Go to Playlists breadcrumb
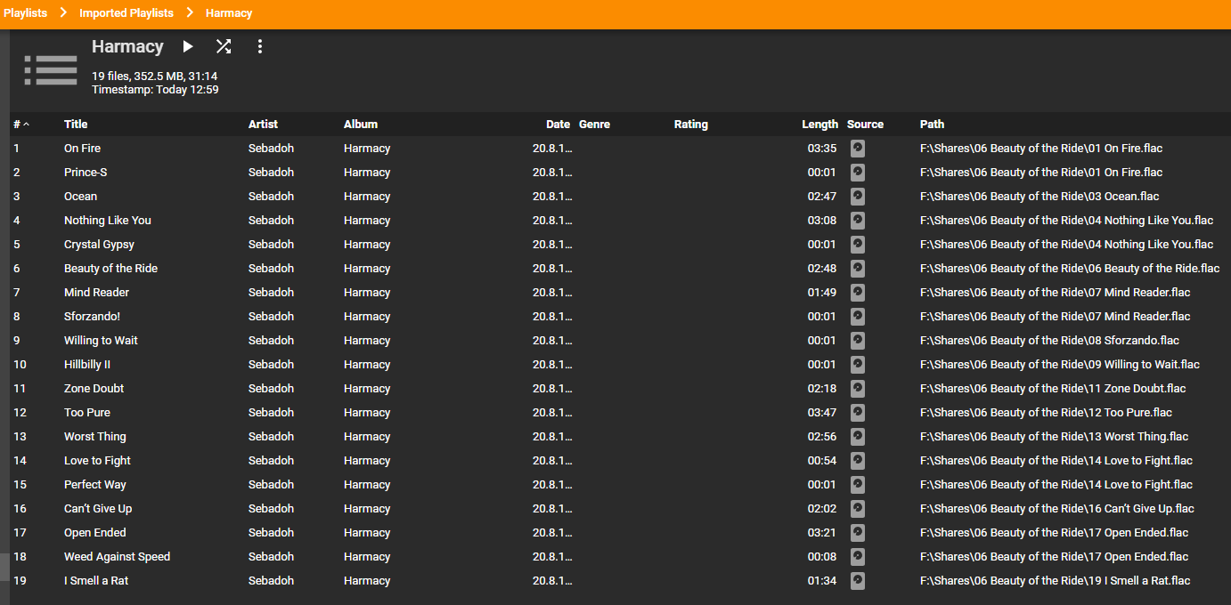1231x605 pixels. 25,13
